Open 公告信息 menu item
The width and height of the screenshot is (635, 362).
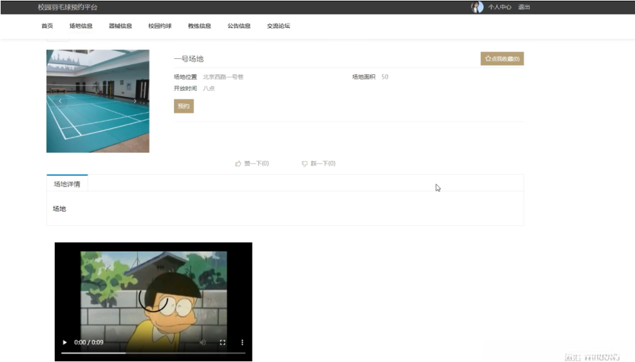239,25
